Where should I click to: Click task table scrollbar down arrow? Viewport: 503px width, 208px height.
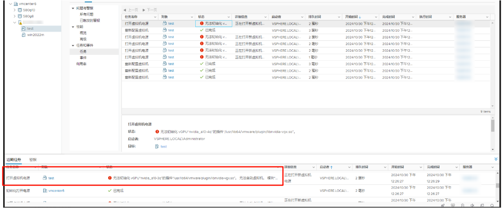[493, 106]
